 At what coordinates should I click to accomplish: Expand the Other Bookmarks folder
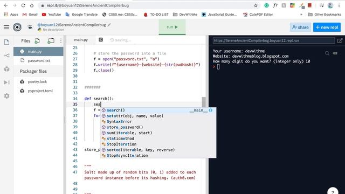click(x=325, y=15)
